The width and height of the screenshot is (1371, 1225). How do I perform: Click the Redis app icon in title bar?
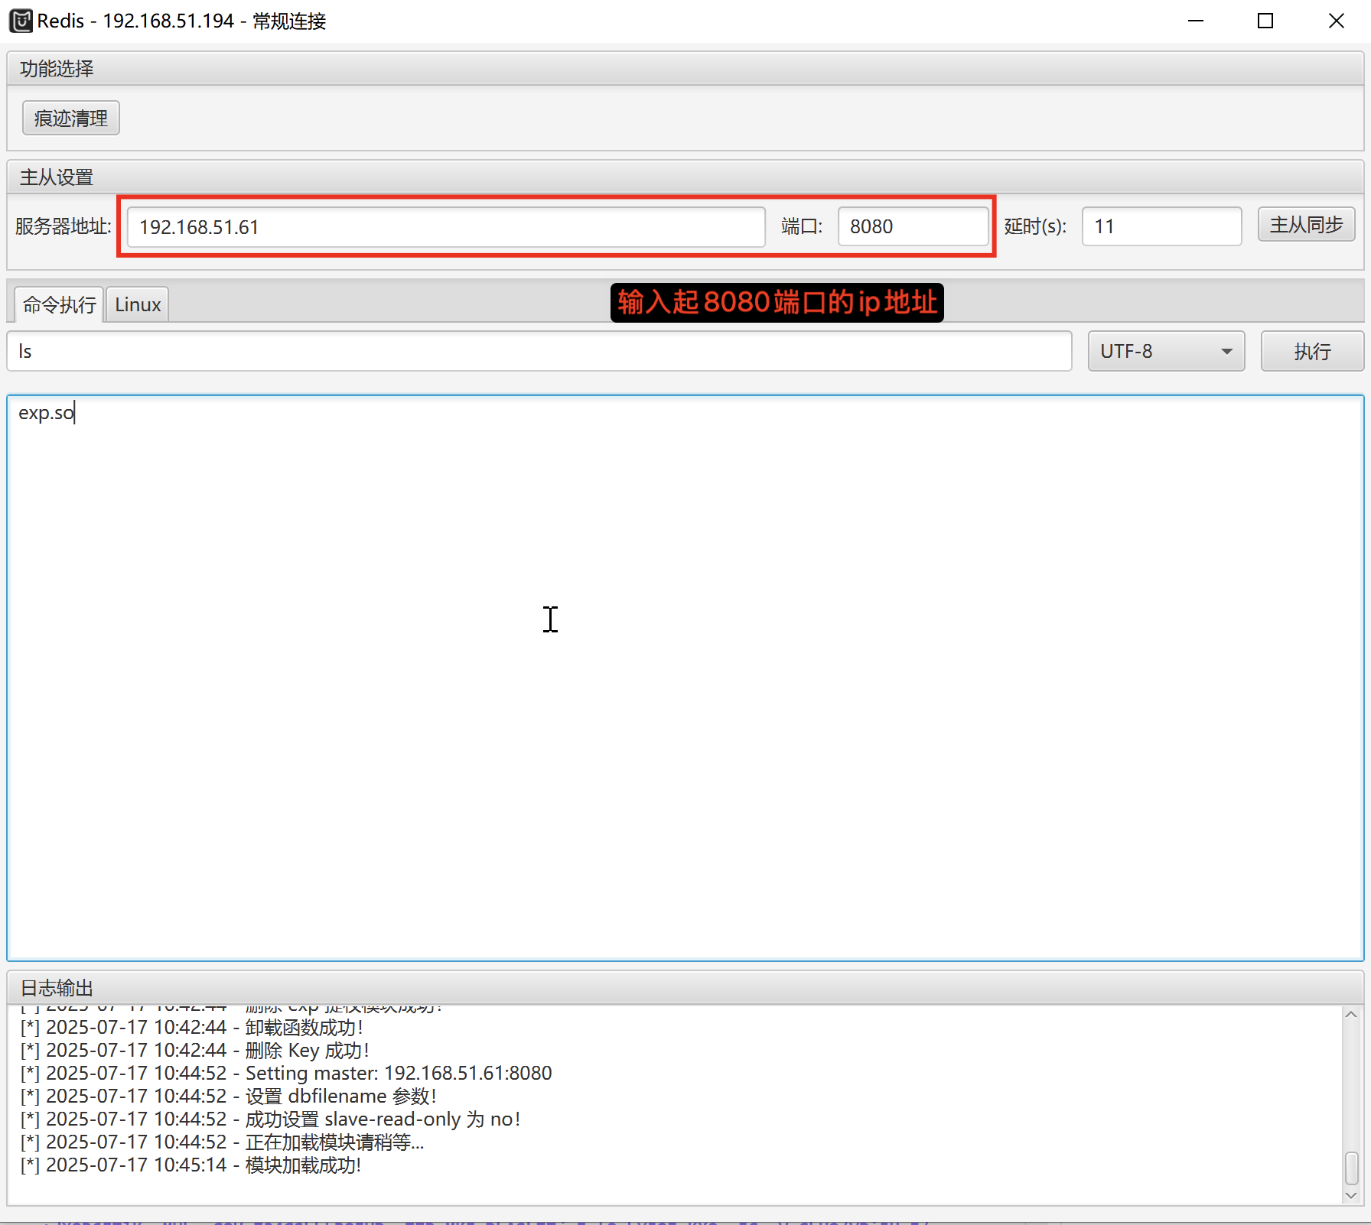coord(21,21)
